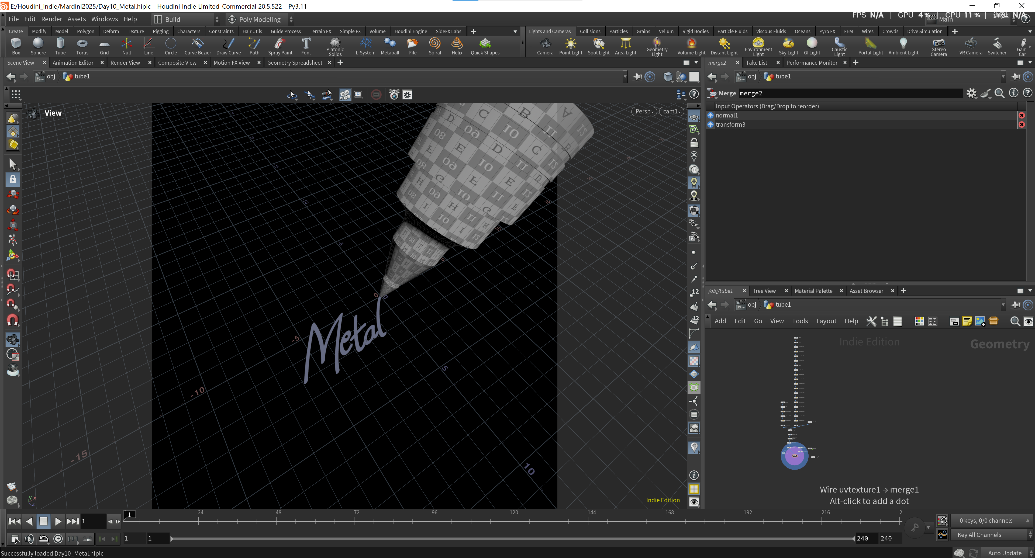Image resolution: width=1035 pixels, height=558 pixels.
Task: Choose the Spray Paint shelf tool
Action: 280,46
